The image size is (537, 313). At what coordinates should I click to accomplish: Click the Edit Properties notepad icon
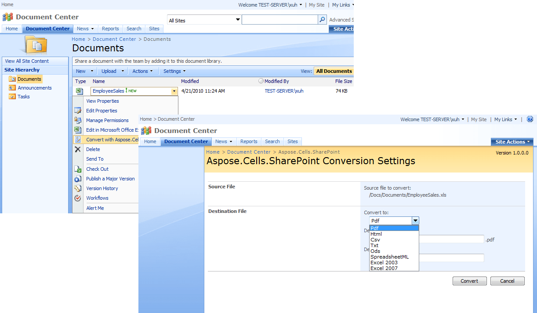78,111
